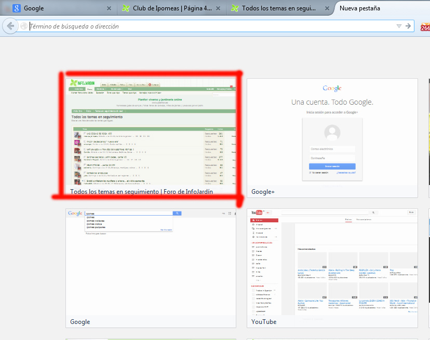Click the InfoJardín favicon on Todos los temas tab
The image size is (430, 340).
tap(235, 8)
